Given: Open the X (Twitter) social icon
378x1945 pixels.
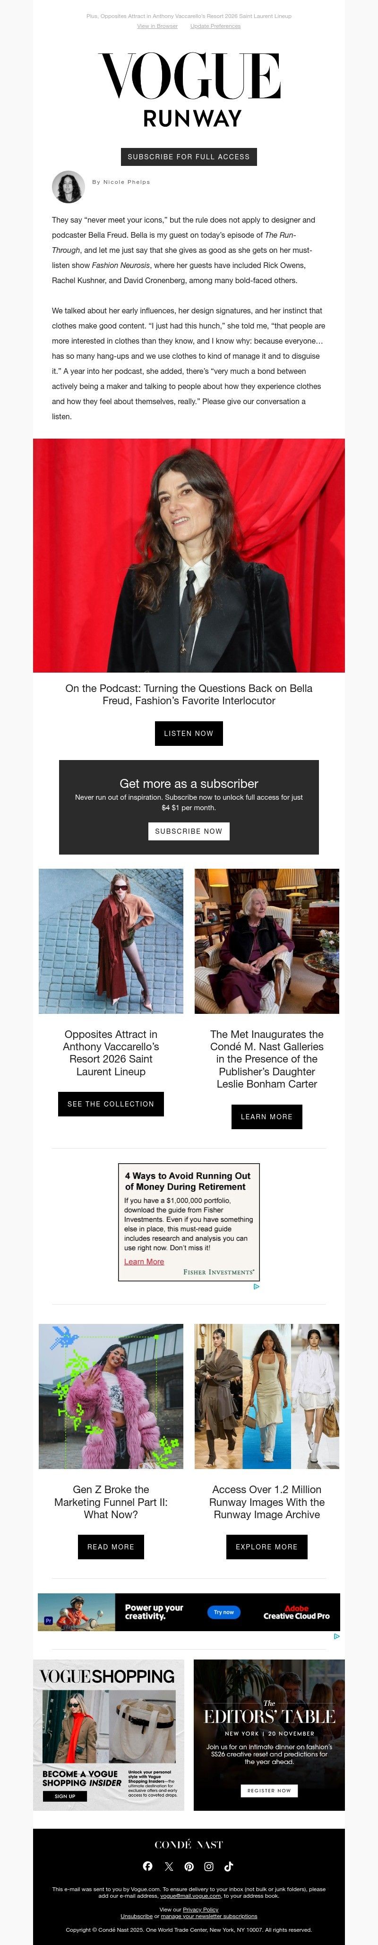Looking at the screenshot, I should 168,1866.
